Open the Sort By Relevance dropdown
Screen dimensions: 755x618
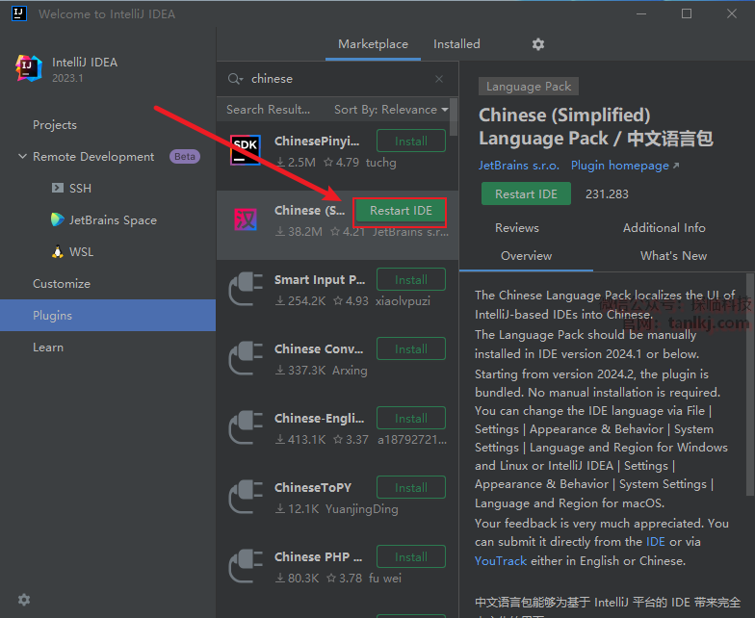[390, 110]
